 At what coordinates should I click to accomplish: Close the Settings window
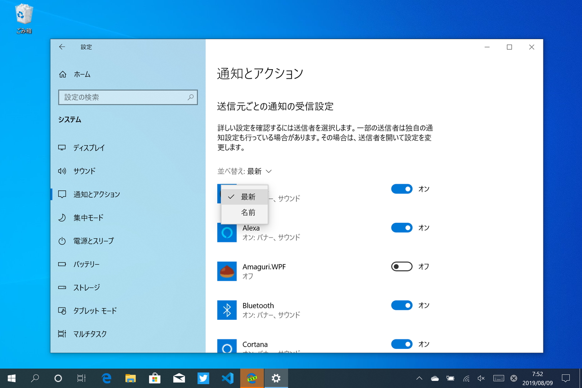(532, 47)
